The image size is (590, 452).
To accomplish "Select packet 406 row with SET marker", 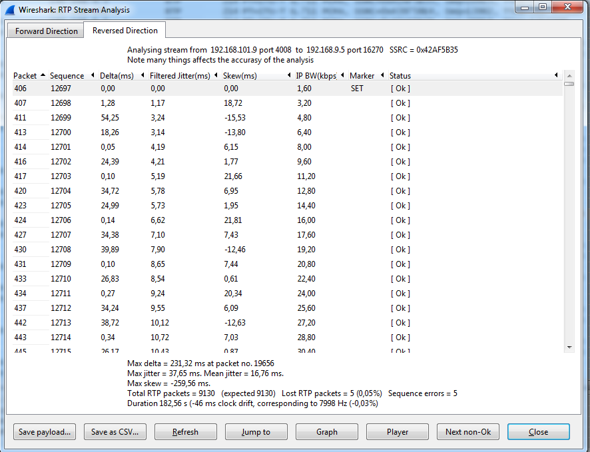I will [x=200, y=89].
